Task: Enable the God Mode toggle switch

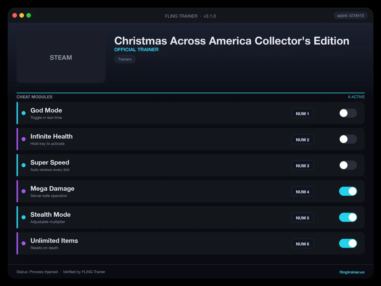Action: pos(348,113)
